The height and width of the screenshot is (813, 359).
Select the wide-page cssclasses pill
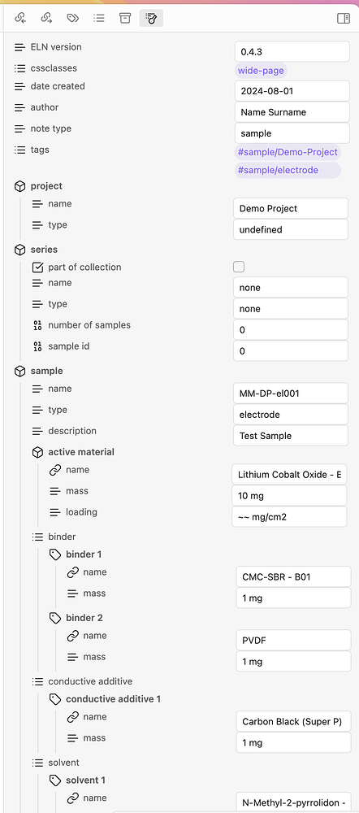(x=261, y=71)
